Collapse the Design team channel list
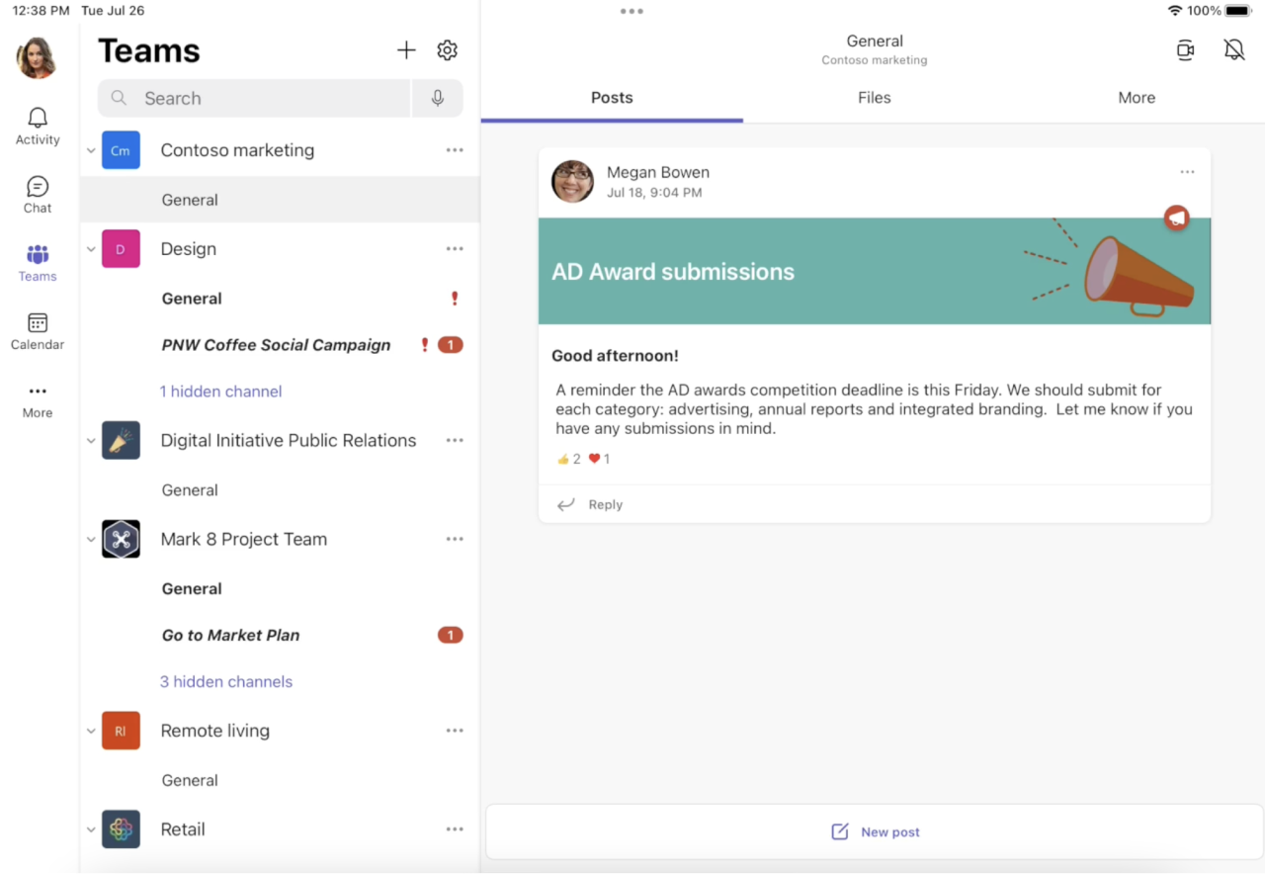The height and width of the screenshot is (874, 1265). [90, 248]
